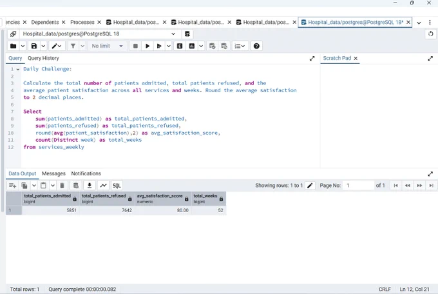Viewport: 438px width, 294px height.
Task: Maximize the query editor panel
Action: (x=312, y=59)
